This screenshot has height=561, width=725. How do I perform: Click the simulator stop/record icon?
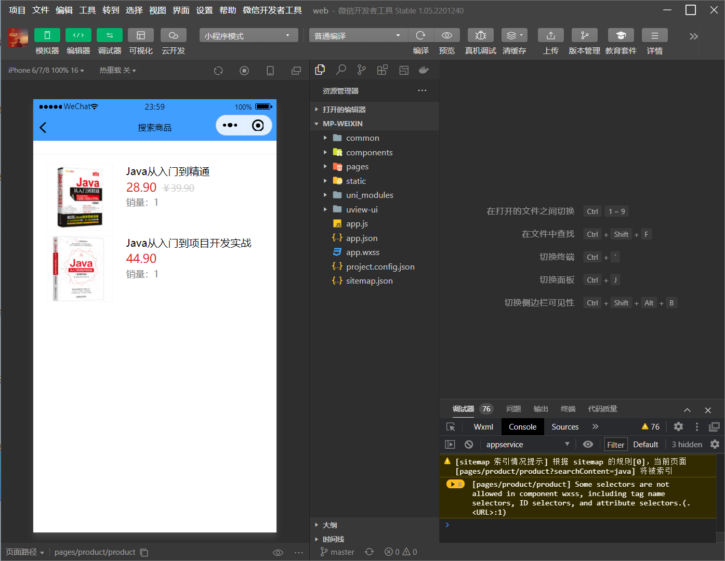pos(244,71)
